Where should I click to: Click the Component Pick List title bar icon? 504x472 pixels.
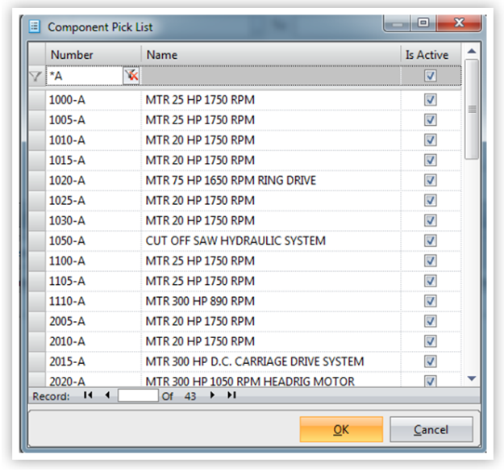point(34,27)
